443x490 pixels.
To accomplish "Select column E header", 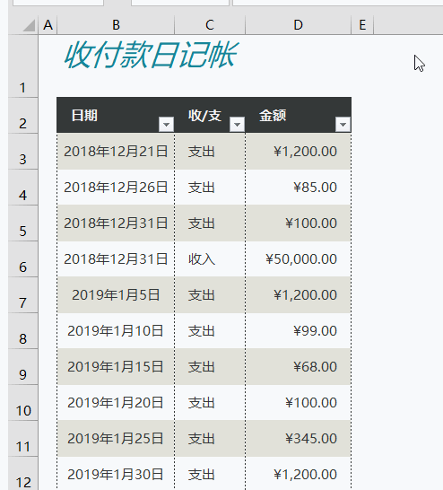I will pyautogui.click(x=362, y=25).
